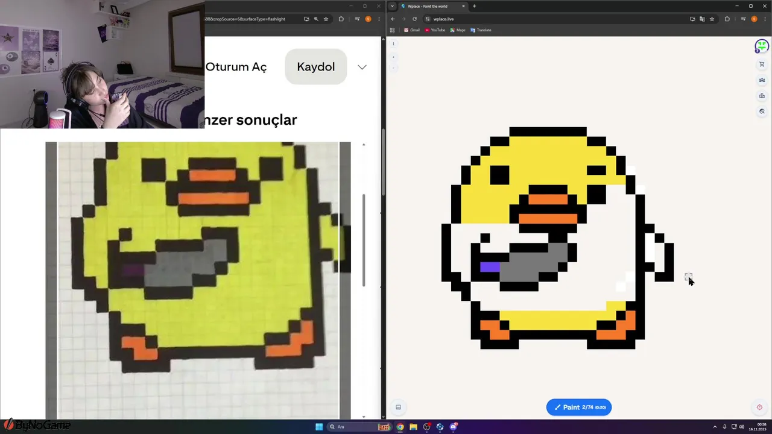Click the Paint 2/74 button
Screen dimensions: 772x434
(579, 407)
